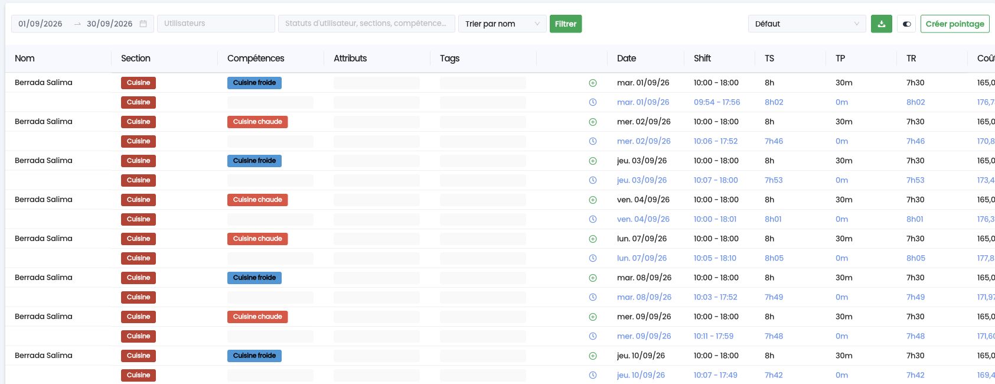This screenshot has height=384, width=995.
Task: Click plus icon on ven. 04/09/26 shift row
Action: point(593,200)
